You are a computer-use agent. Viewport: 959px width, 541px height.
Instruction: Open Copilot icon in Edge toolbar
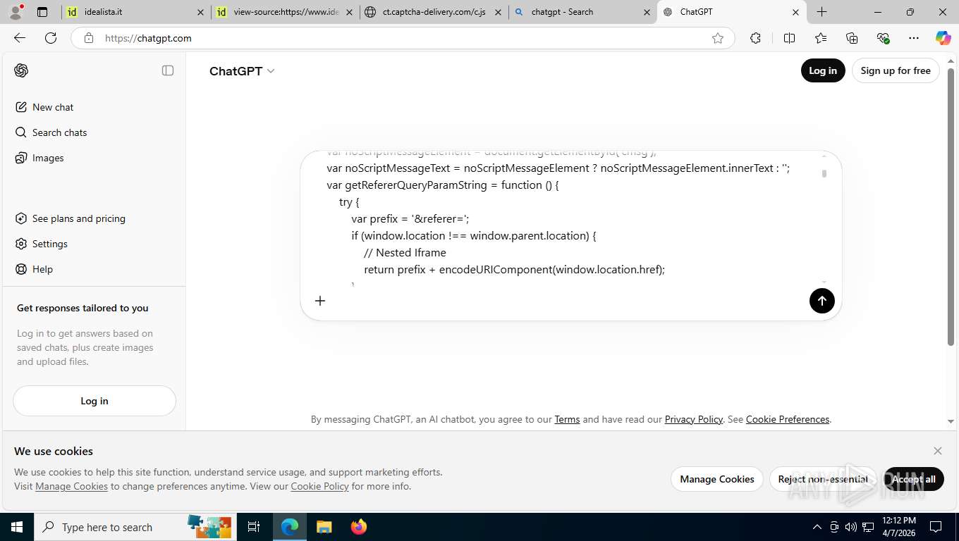tap(943, 38)
